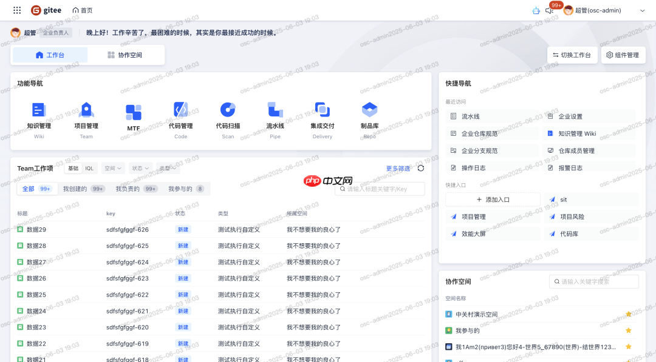The width and height of the screenshot is (656, 362).
Task: Open the 集成交付 Delivery icon
Action: click(x=322, y=115)
